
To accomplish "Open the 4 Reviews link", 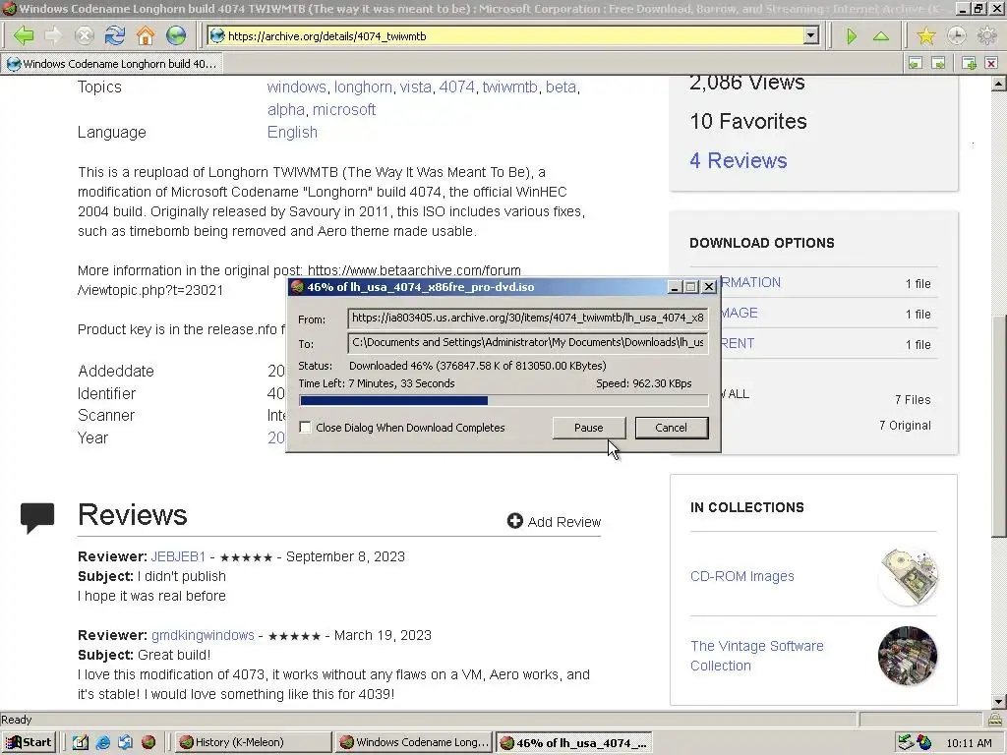I will (738, 160).
